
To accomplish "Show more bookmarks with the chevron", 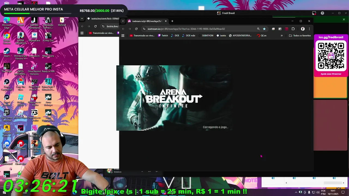I will [282, 36].
